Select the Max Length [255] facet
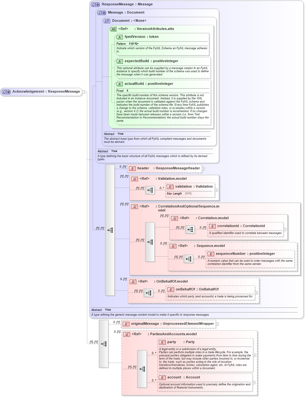305x397 pixels. point(179,194)
